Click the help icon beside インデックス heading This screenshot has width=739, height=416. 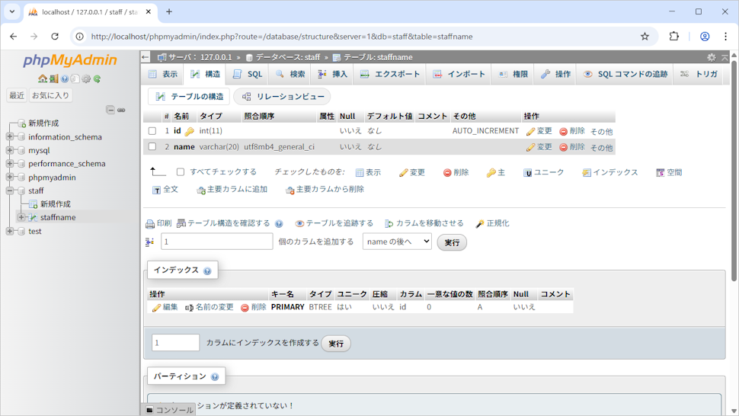[x=207, y=270]
